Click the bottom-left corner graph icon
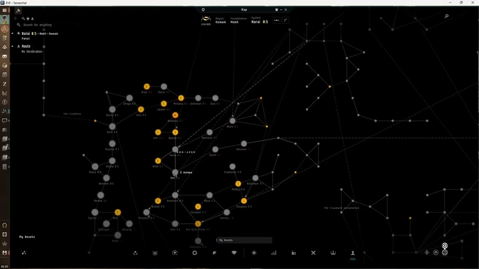479x269 pixels. [24, 253]
